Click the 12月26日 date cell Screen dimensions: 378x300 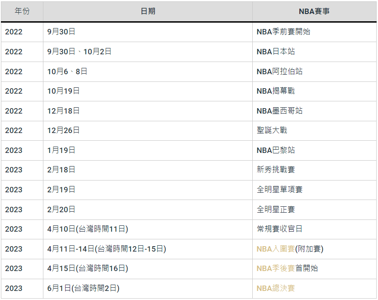tap(63, 130)
